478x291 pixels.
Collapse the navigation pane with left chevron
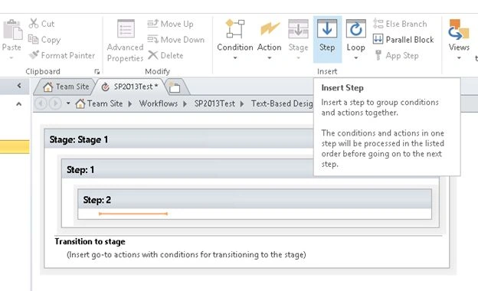(x=19, y=86)
